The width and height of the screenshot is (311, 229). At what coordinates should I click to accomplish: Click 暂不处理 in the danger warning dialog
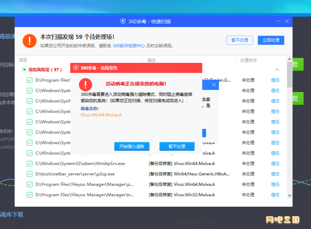pyautogui.click(x=177, y=147)
